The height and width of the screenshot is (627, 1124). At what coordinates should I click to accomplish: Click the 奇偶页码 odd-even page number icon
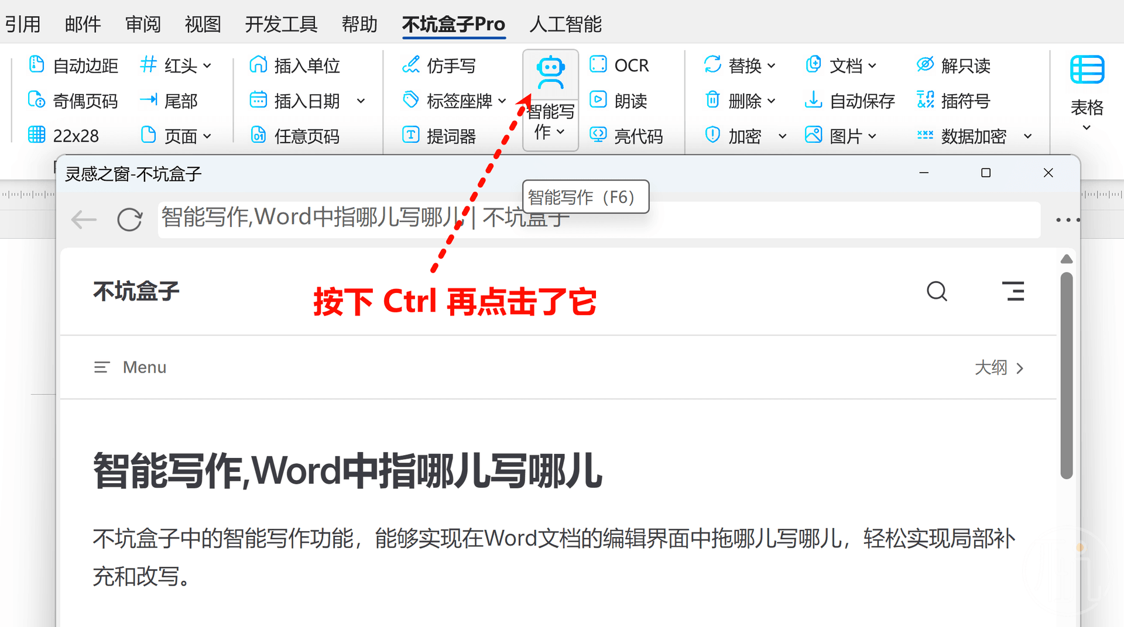click(x=36, y=100)
